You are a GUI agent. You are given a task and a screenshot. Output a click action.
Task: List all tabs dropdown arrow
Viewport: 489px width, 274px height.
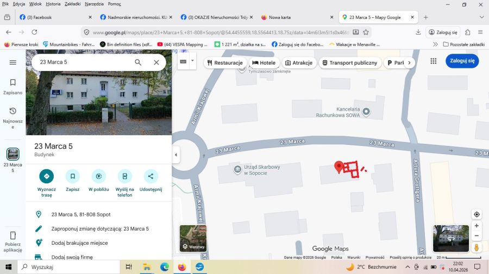tap(481, 17)
